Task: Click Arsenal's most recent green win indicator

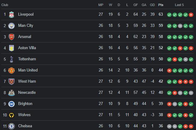Action: (191, 37)
